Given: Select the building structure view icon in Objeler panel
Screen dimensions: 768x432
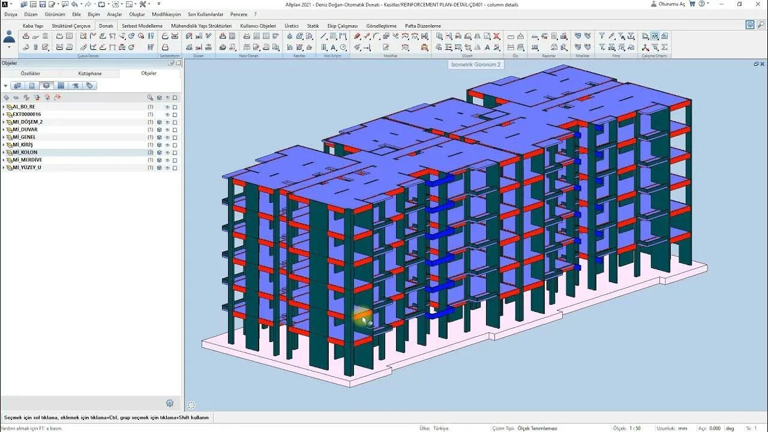Looking at the screenshot, I should pos(17,86).
